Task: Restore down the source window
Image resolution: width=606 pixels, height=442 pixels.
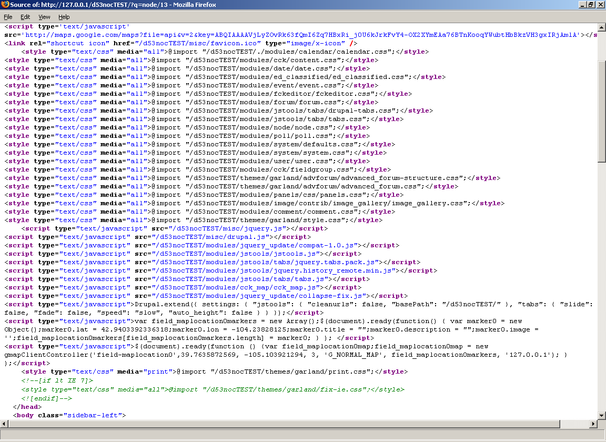Action: click(x=591, y=5)
